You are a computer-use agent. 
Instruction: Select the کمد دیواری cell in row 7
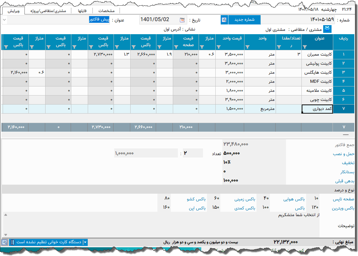click(x=317, y=109)
